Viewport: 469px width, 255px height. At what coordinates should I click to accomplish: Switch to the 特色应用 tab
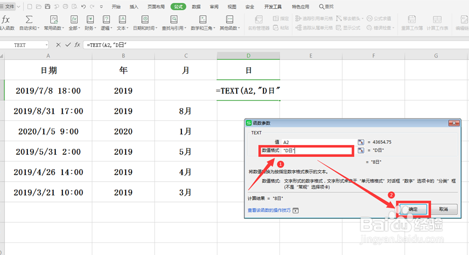300,7
